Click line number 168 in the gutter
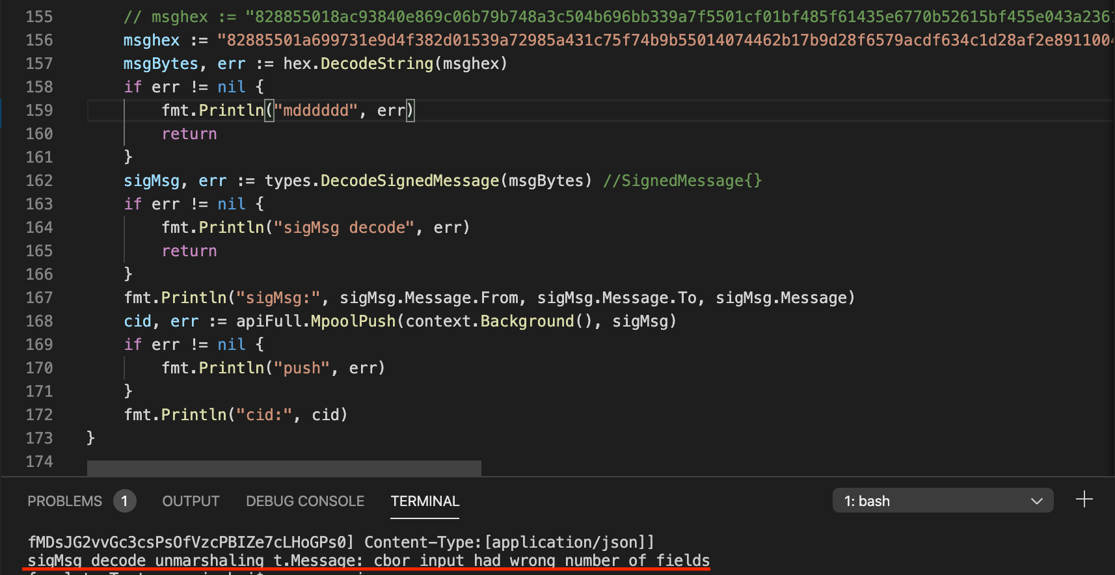This screenshot has height=575, width=1115. (39, 321)
